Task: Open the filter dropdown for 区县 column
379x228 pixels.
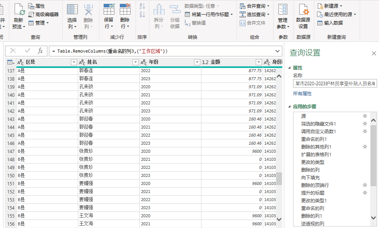Action: pos(74,62)
